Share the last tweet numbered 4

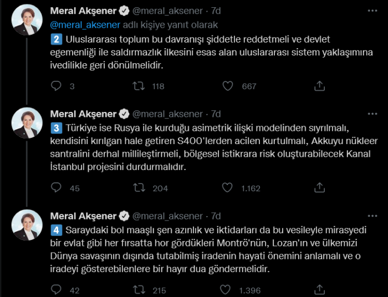point(319,290)
